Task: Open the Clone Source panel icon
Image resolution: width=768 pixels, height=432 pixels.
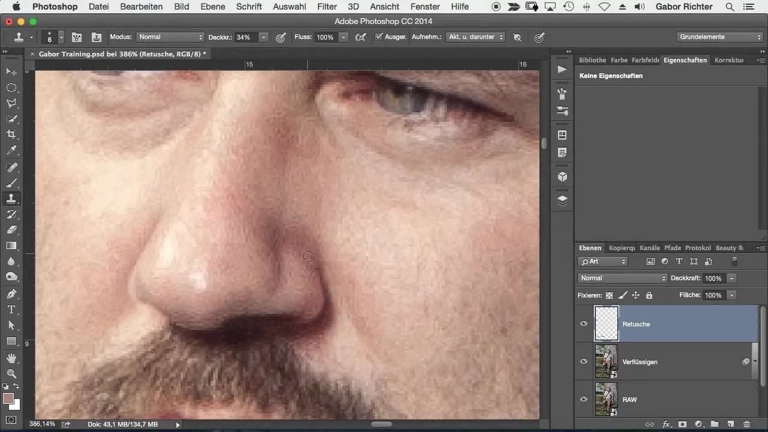Action: (97, 37)
